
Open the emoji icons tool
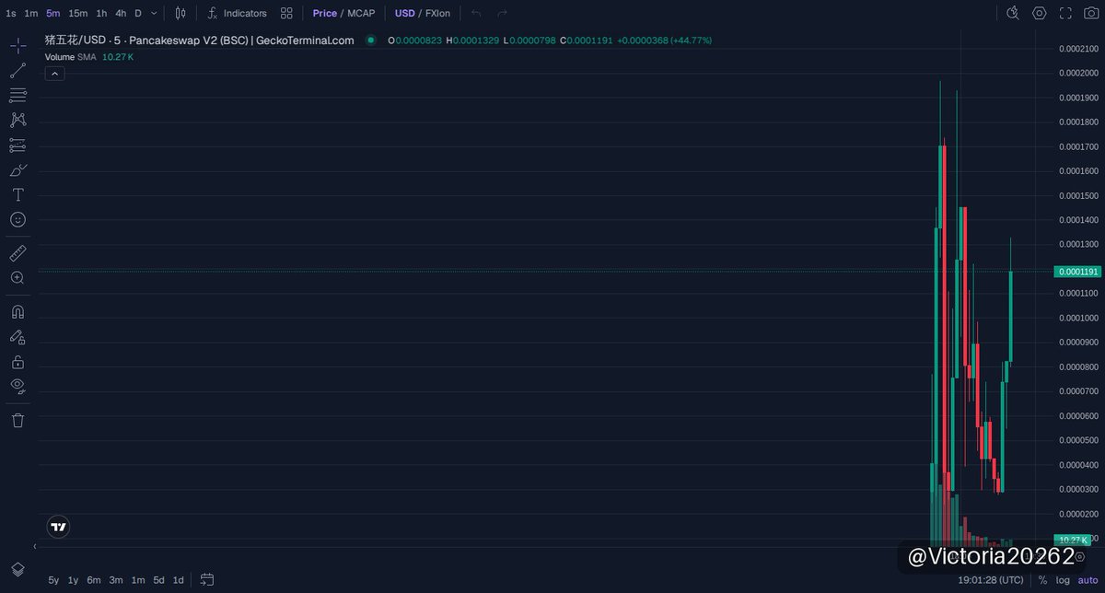click(17, 219)
